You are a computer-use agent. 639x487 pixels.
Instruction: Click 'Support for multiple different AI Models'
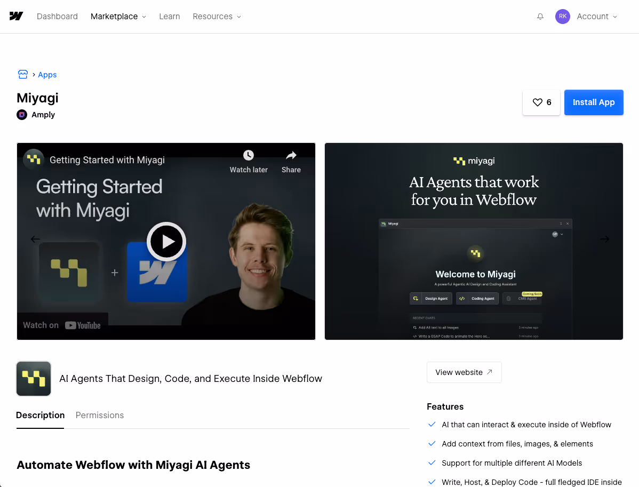512,463
